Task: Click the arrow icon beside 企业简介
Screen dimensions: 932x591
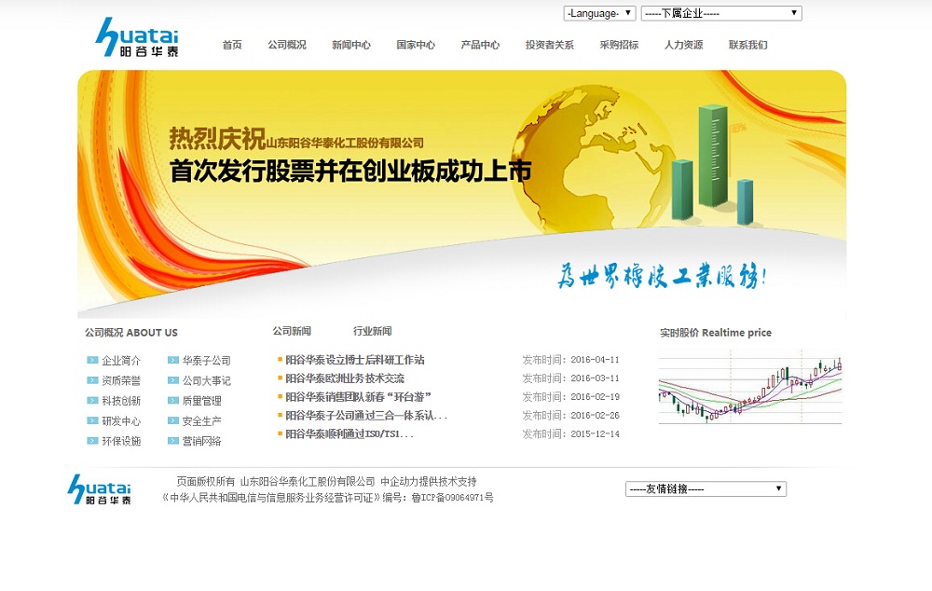Action: [x=92, y=360]
